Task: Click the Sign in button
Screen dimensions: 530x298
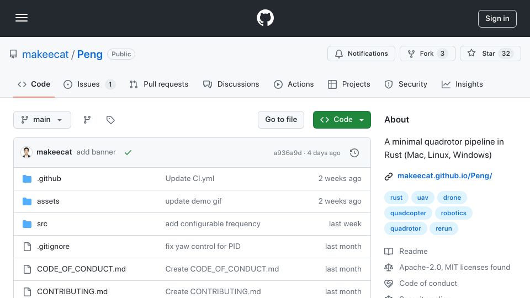Action: coord(497,19)
